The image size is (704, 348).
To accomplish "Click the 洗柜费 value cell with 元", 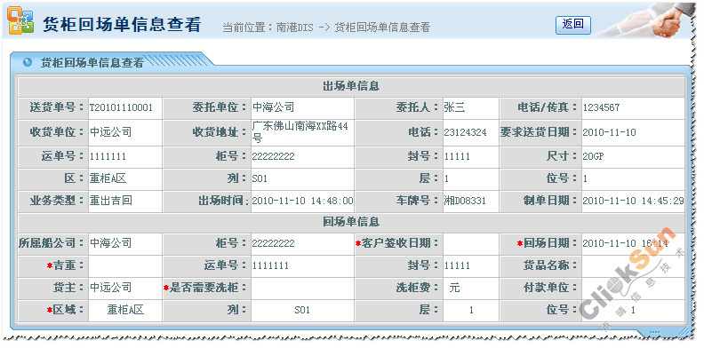I will click(470, 288).
